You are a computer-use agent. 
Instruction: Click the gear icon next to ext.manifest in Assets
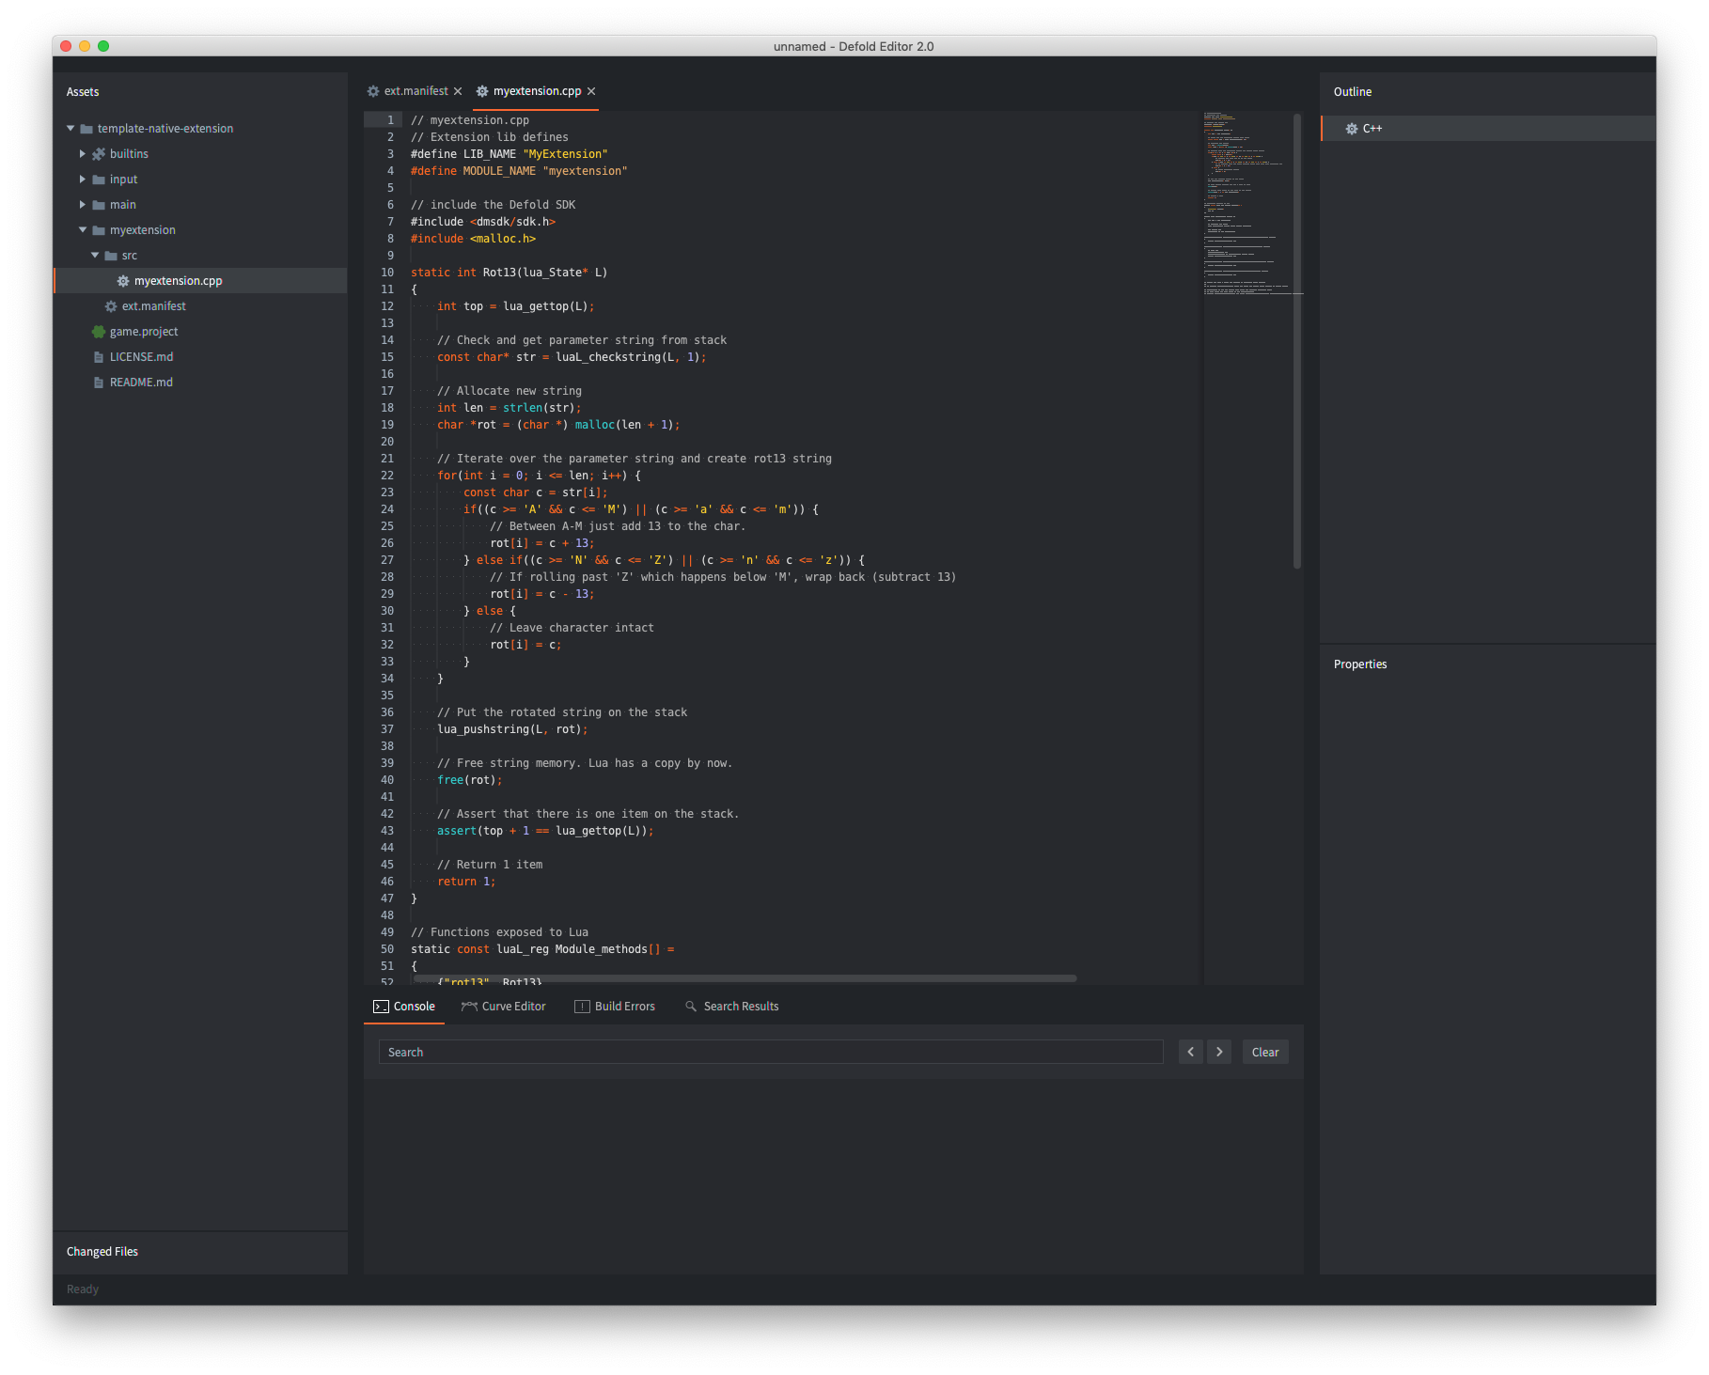pos(111,306)
